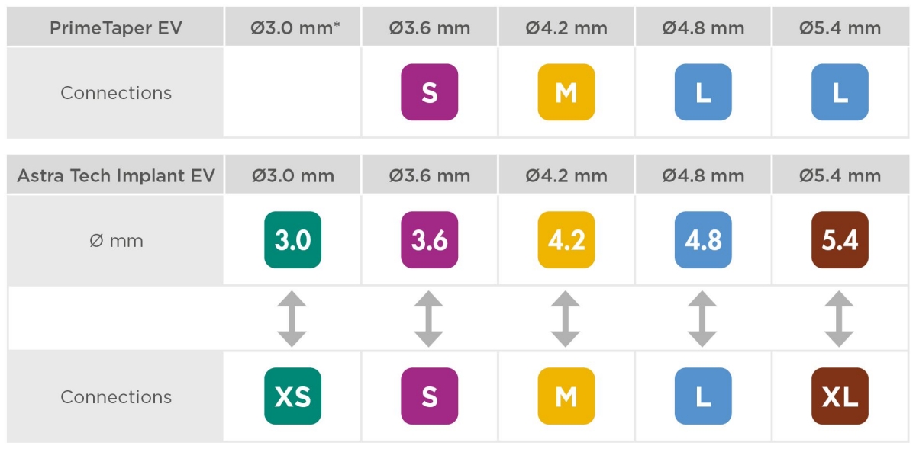
Task: Click the Astra Tech blue L connection badge
Action: click(x=702, y=396)
